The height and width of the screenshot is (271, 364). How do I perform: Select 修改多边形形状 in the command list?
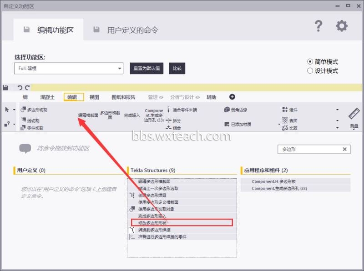click(182, 222)
